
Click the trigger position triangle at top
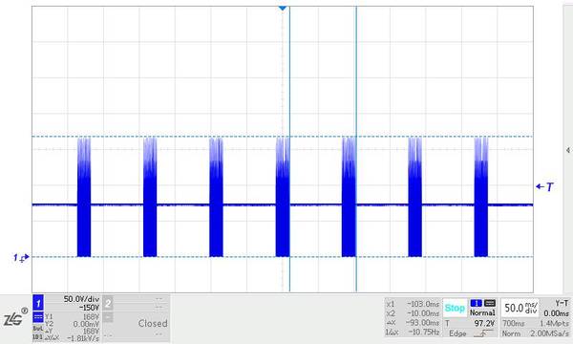point(283,8)
